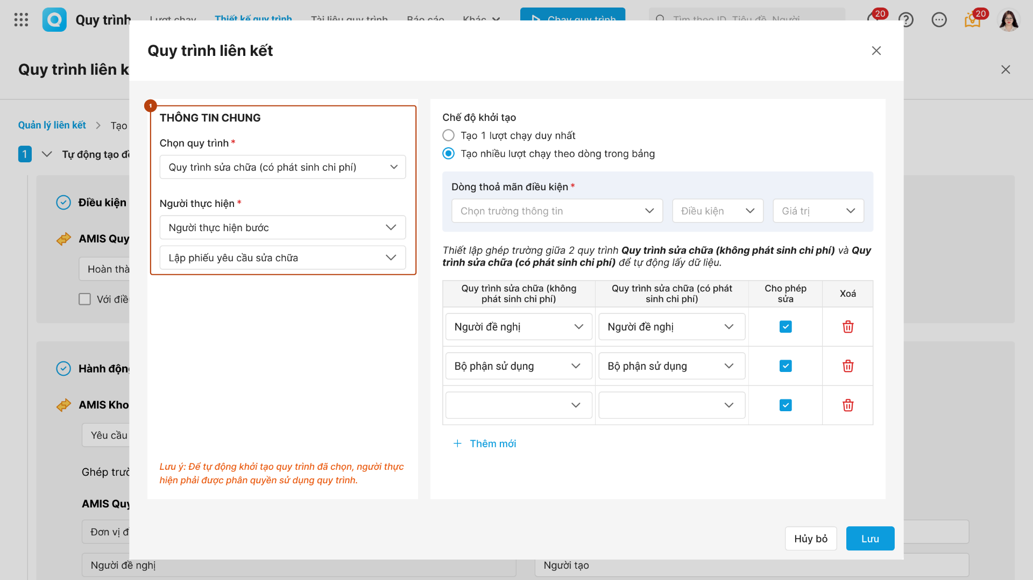The width and height of the screenshot is (1033, 580).
Task: Click the AMIS Quy trình logo icon
Action: (54, 20)
